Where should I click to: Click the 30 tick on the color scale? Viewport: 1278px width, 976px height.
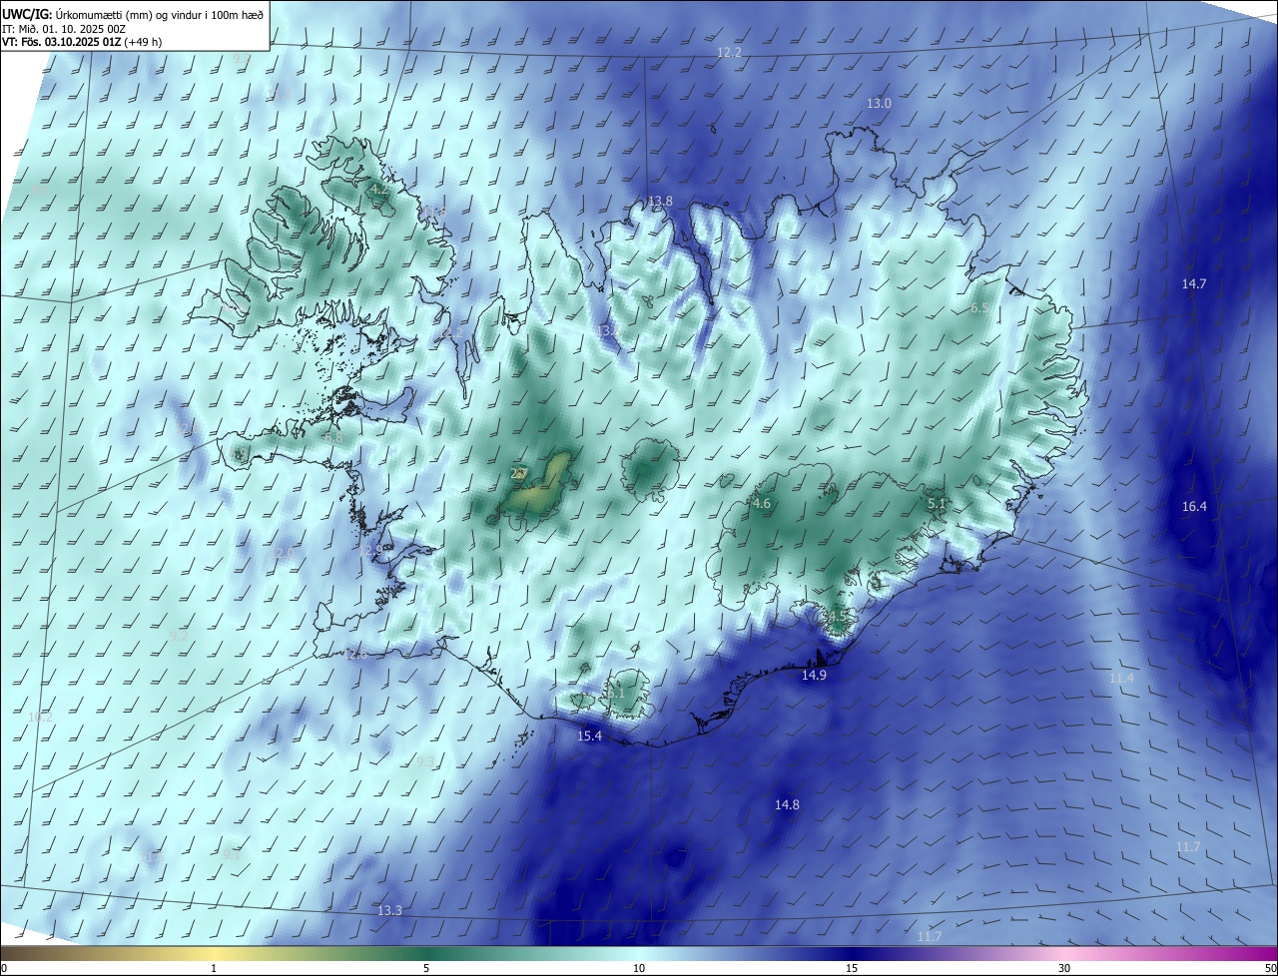tap(1064, 969)
